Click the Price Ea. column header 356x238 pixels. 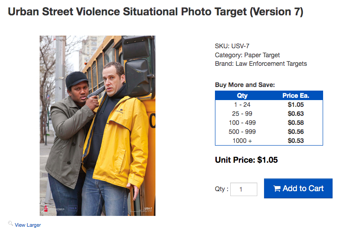296,96
